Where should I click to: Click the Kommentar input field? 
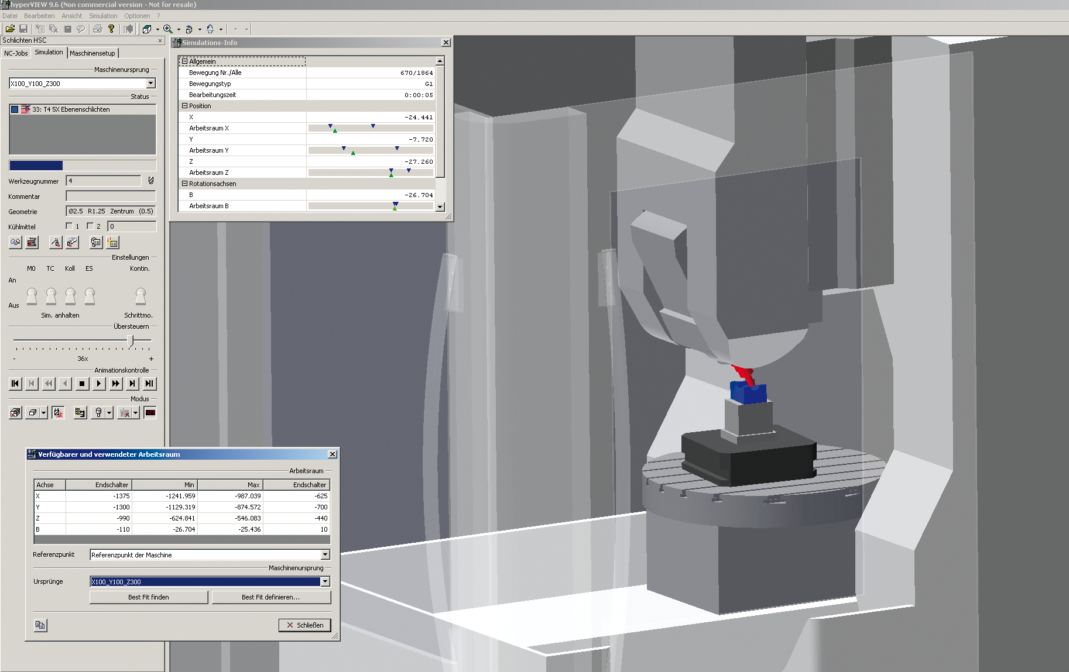[x=111, y=196]
